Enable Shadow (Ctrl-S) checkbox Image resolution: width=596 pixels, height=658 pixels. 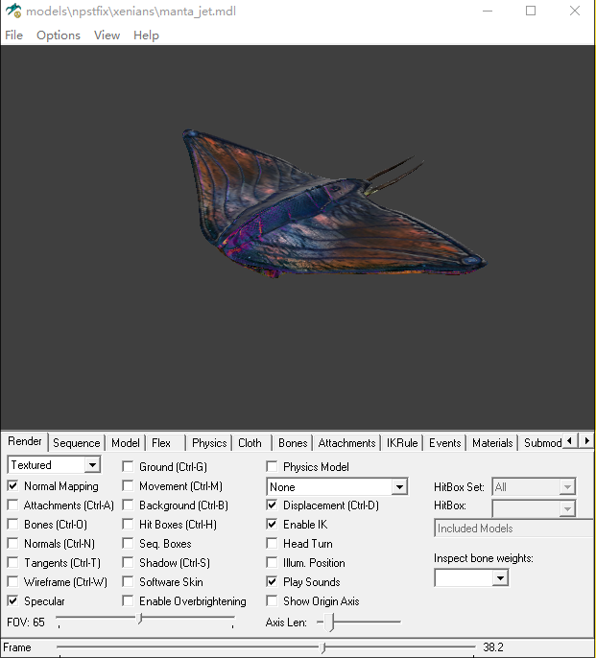[128, 563]
